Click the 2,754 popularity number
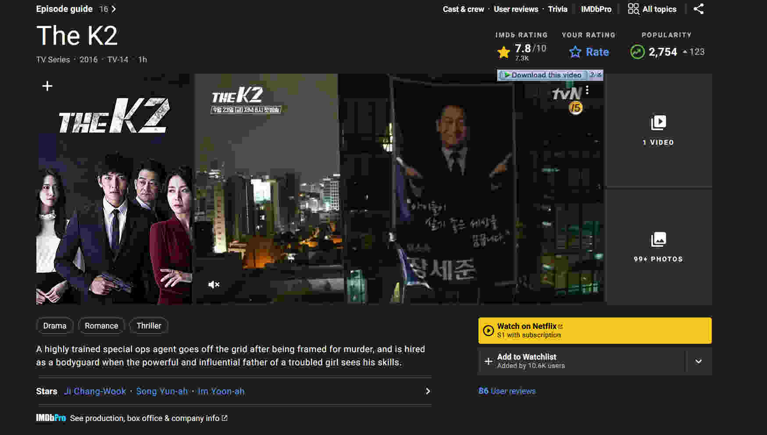The width and height of the screenshot is (767, 435). click(x=663, y=52)
